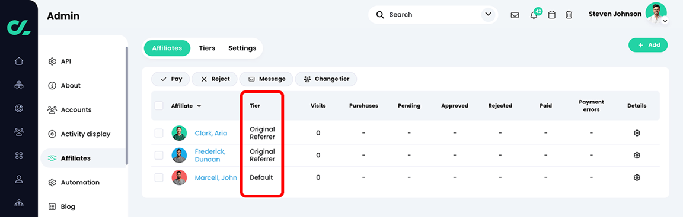Open the people group icon in left rail
683x217 pixels.
coord(19,131)
